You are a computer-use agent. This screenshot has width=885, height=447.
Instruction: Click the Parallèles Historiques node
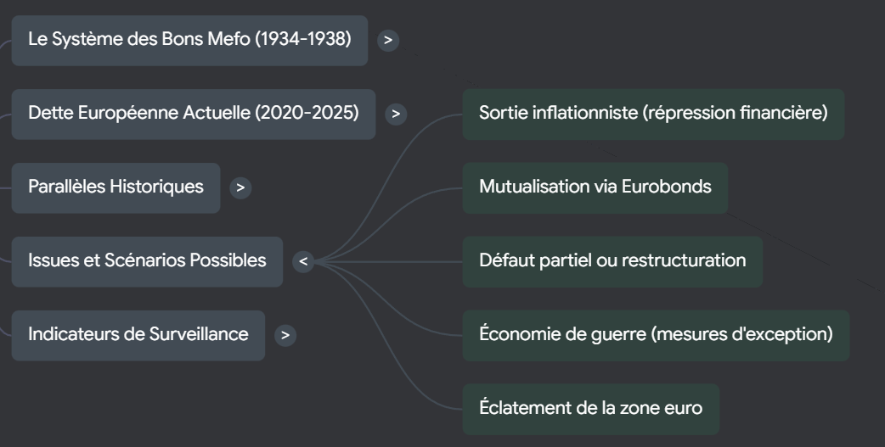click(x=116, y=187)
